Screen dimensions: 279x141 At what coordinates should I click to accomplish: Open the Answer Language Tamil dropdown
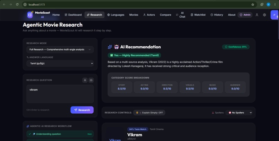click(60, 63)
